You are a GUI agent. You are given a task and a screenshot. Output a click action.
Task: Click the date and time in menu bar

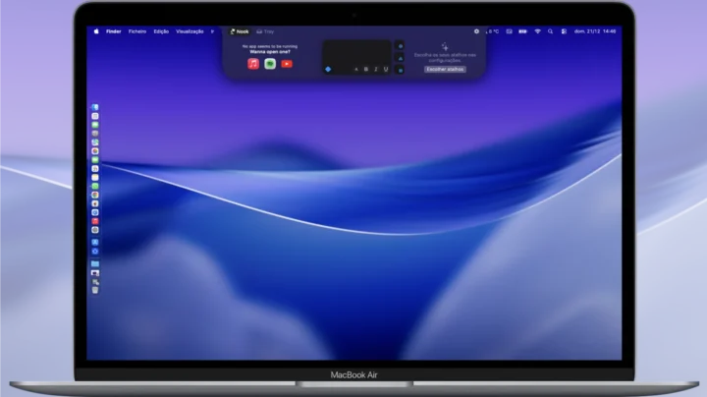pos(596,31)
